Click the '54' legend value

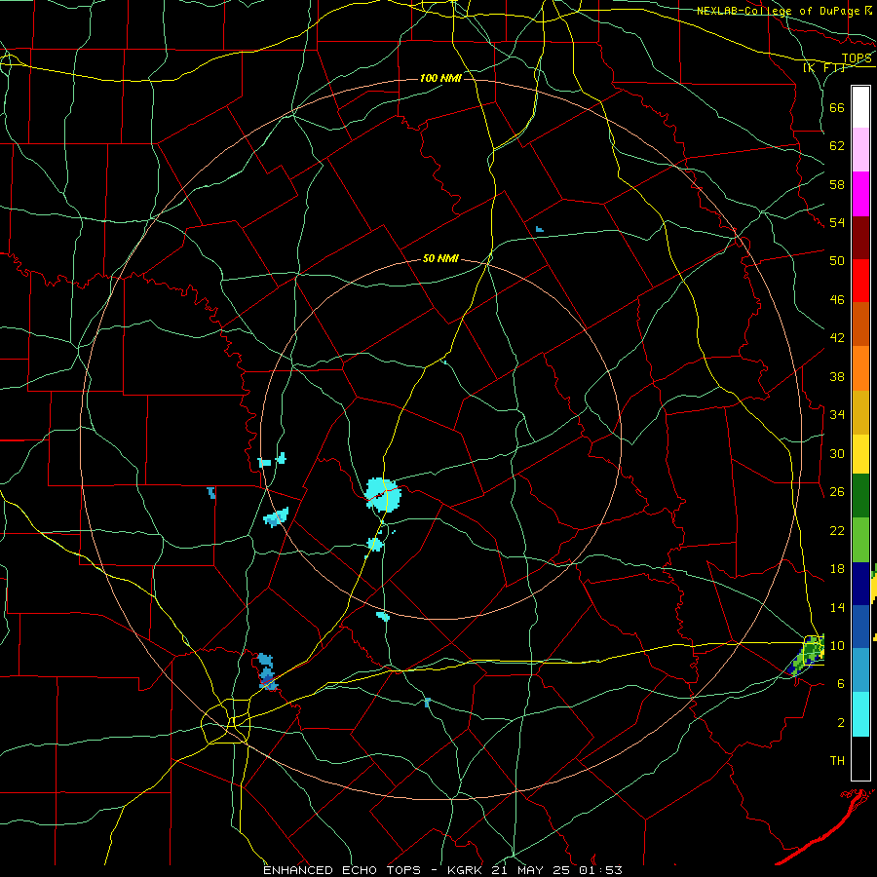837,222
